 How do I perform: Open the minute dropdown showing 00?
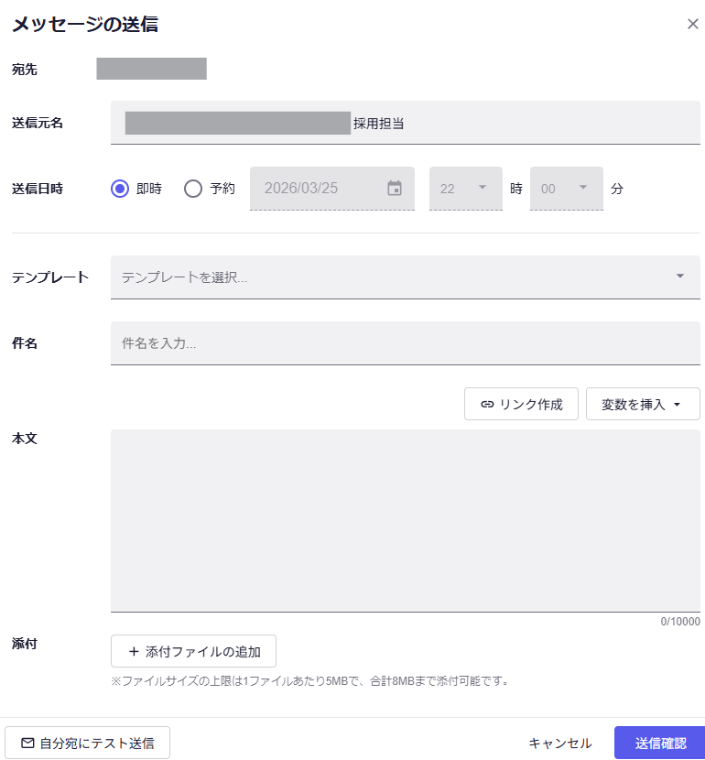566,189
